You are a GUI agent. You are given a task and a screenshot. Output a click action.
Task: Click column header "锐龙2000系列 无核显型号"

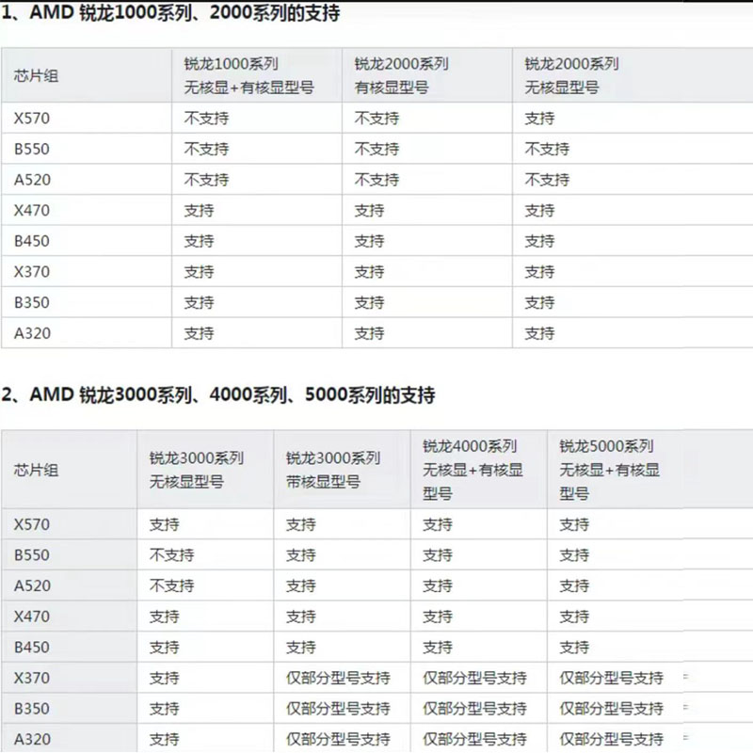coord(571,75)
